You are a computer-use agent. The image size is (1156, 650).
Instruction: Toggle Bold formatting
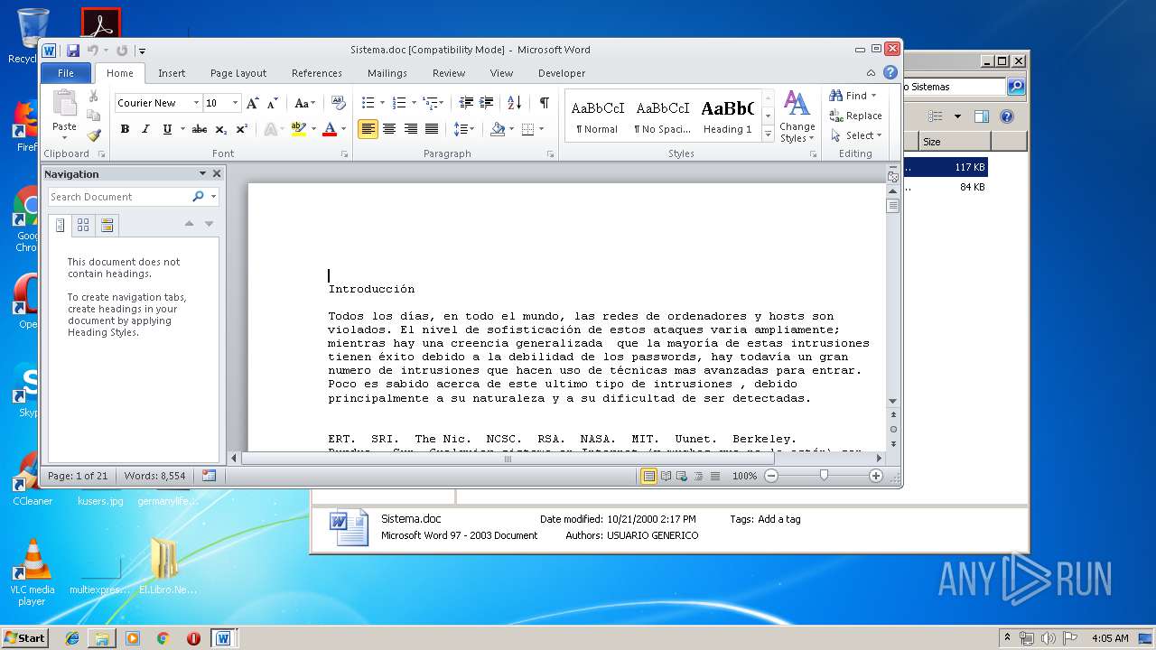[125, 129]
